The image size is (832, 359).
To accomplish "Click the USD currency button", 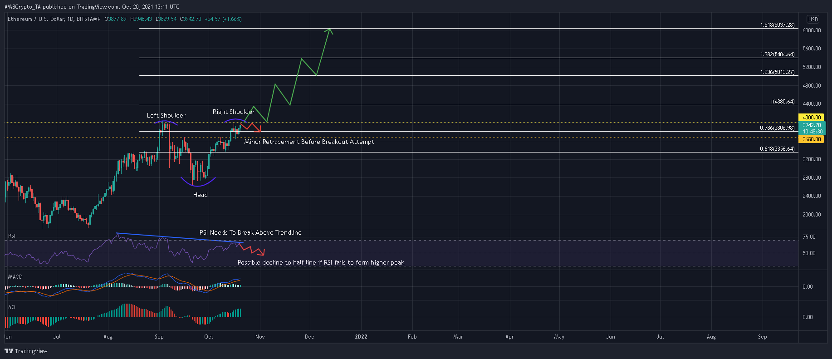I will click(x=813, y=19).
